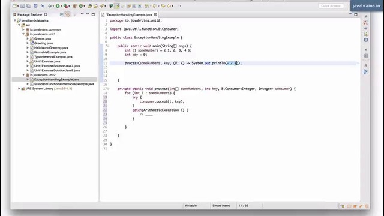384x216 pixels.
Task: Click the 11 : 69 cursor position
Action: [244, 206]
